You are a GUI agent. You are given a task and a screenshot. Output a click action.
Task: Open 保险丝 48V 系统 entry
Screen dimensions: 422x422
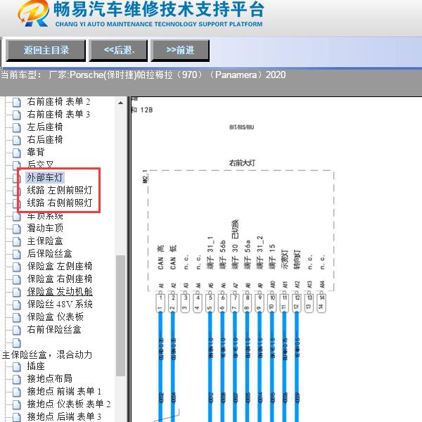point(60,304)
